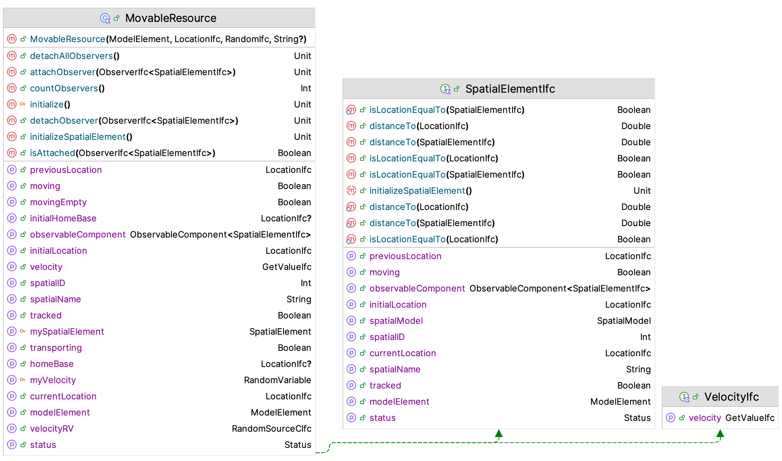The height and width of the screenshot is (461, 782).
Task: Select the first isLocationEqualTo(SpatialElementIfc) row
Action: [499, 110]
